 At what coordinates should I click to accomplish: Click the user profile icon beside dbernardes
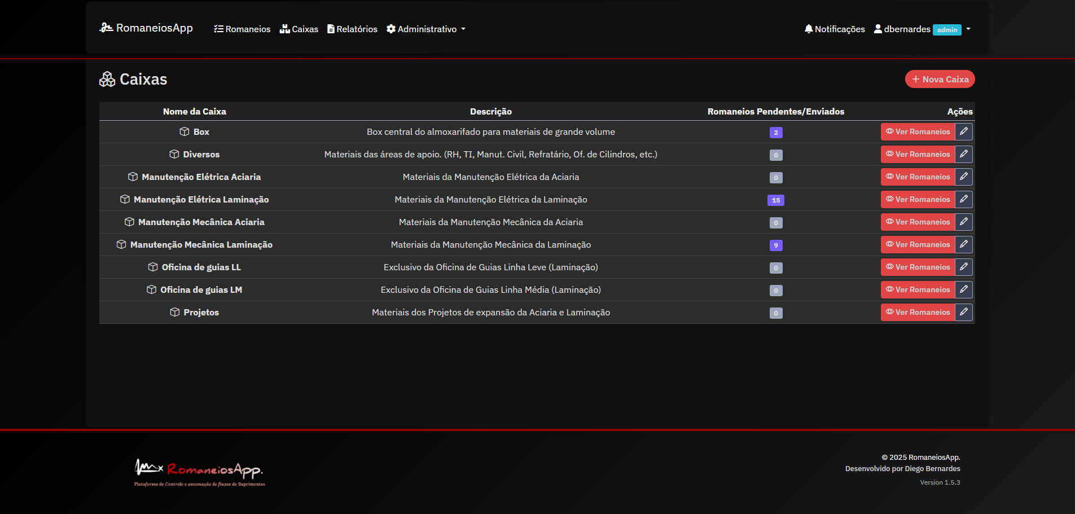pos(878,28)
